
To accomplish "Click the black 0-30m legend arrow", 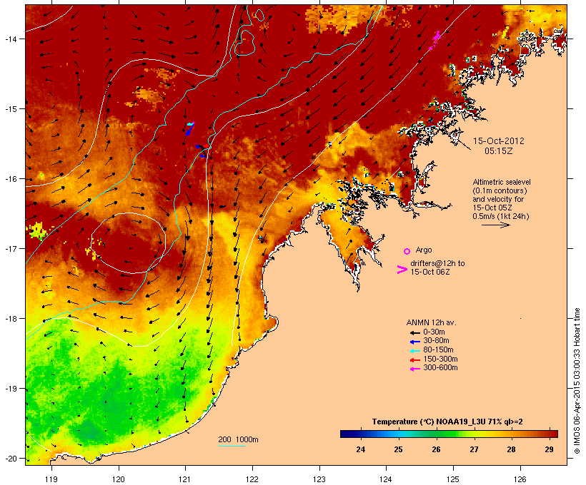I will pyautogui.click(x=414, y=333).
